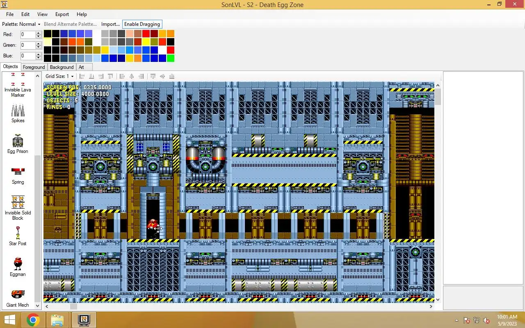The height and width of the screenshot is (328, 525).
Task: Choose the Egg Prison object
Action: click(x=18, y=144)
